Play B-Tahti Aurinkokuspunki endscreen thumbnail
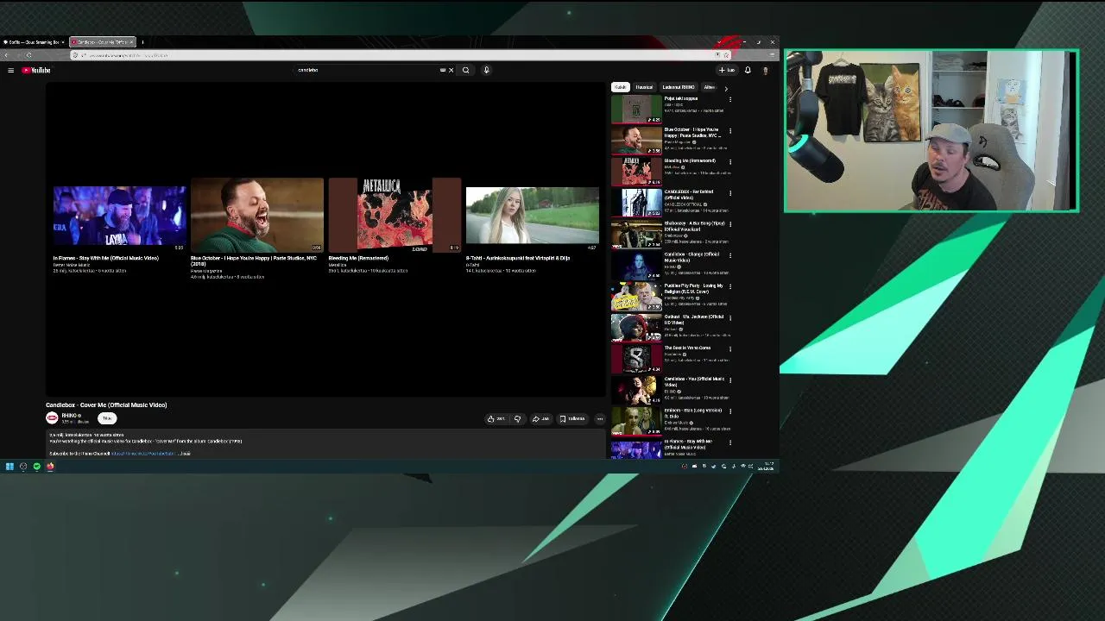1105x621 pixels. 533,216
